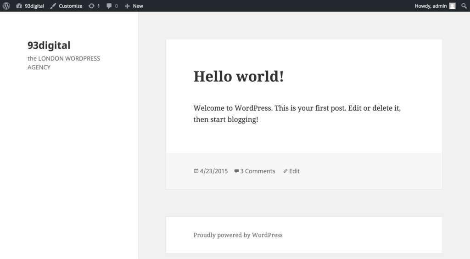470x259 pixels.
Task: Follow "Proudly powered by WordPress" footer link
Action: [238, 235]
